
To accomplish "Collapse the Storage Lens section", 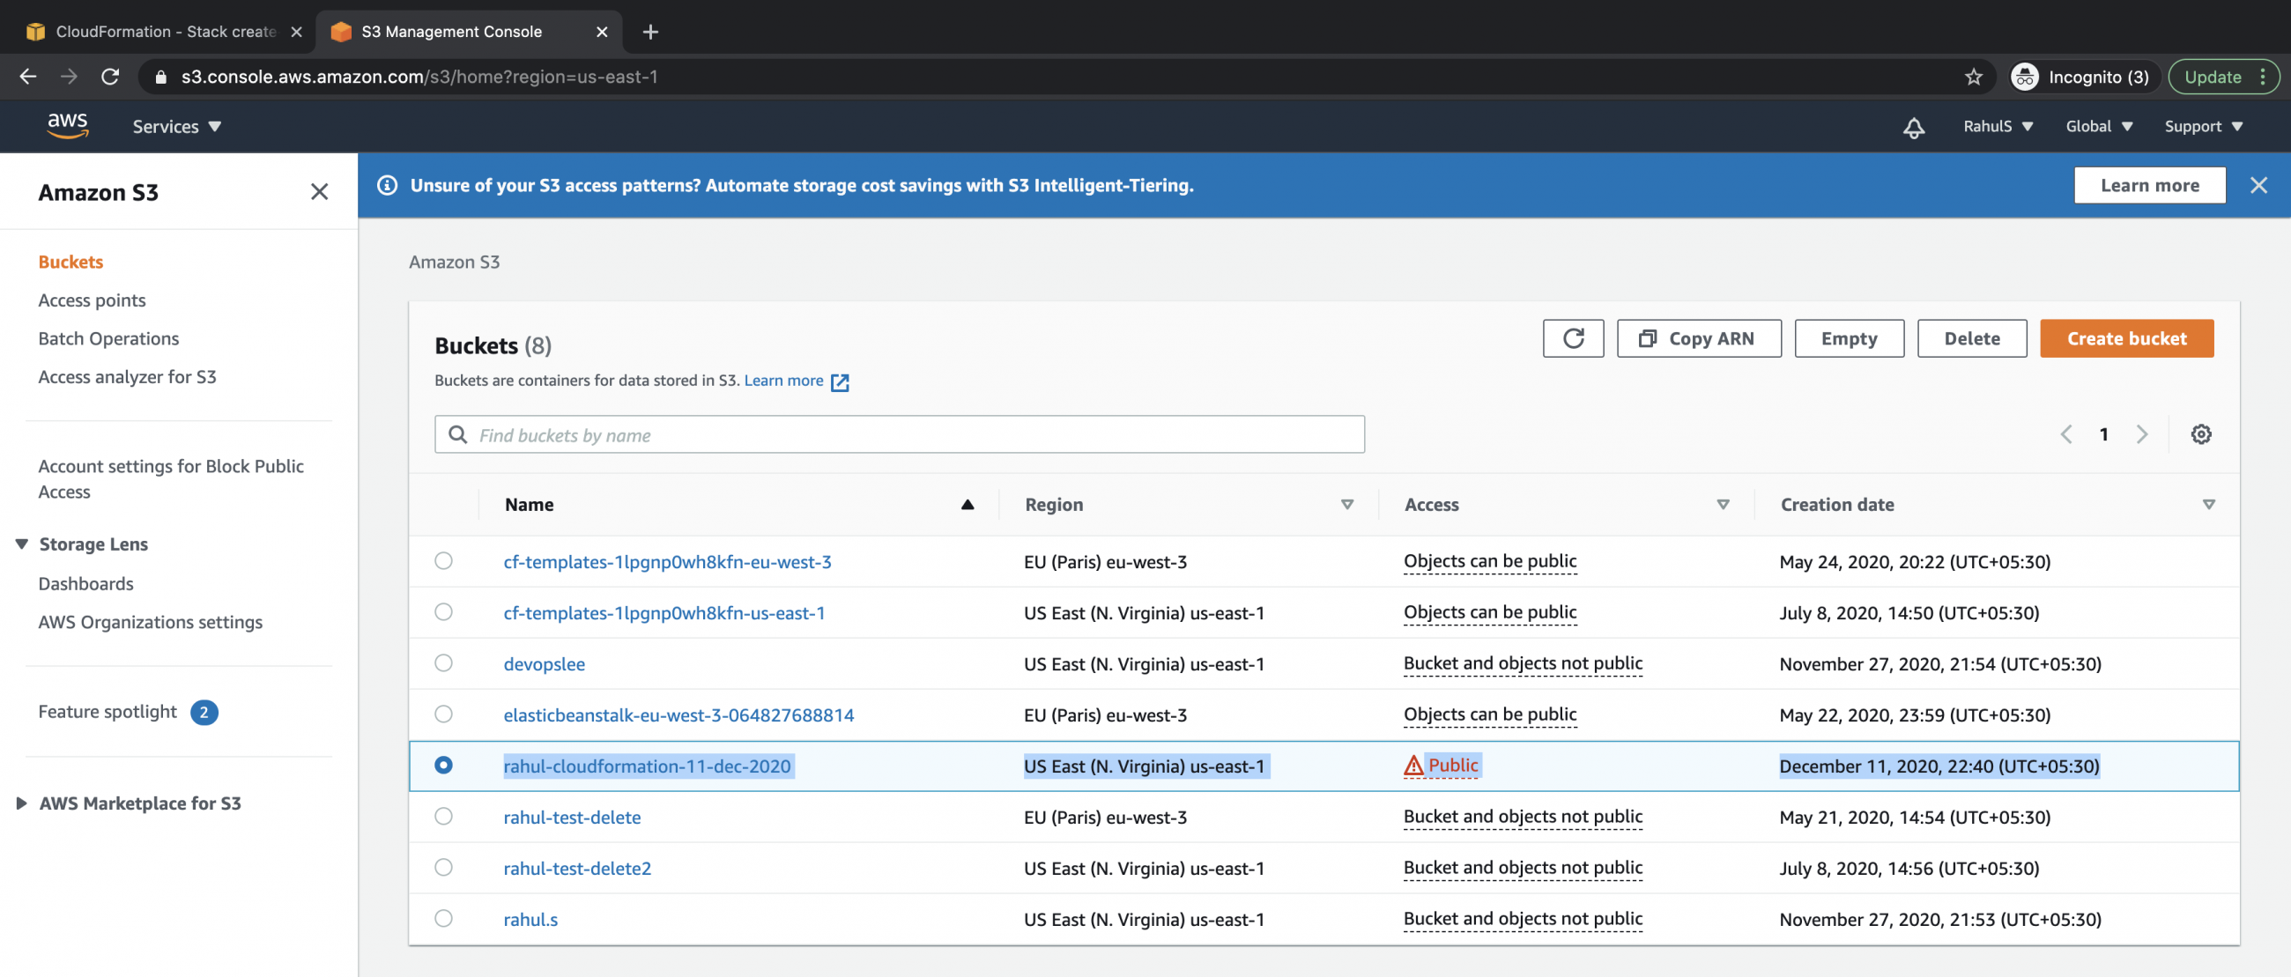I will coord(22,544).
